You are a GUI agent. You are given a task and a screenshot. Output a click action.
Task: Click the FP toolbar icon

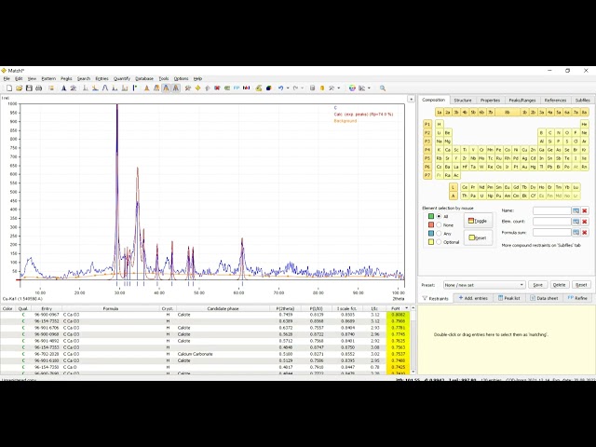237,88
